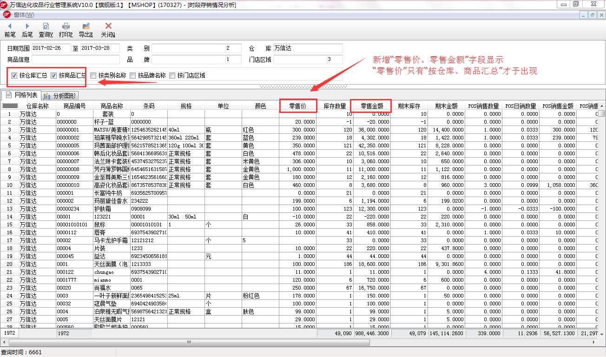Click the 库存数量 column header
Screen dimensions: 606x357
[x=335, y=106]
